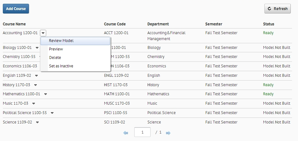This screenshot has height=141, width=298.
Task: Expand the Music 1170-03 options arrow
Action: point(34,103)
